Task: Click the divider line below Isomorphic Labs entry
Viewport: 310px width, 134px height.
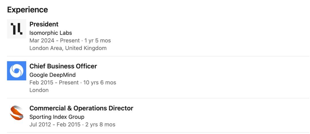Action: 158,56
